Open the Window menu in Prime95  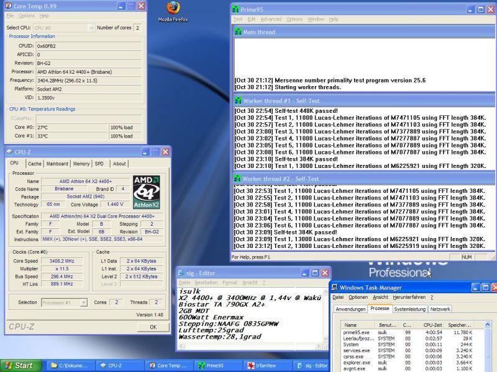click(x=316, y=19)
